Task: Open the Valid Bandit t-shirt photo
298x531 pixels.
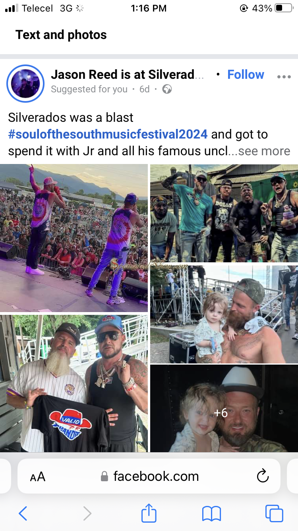Action: (74, 383)
